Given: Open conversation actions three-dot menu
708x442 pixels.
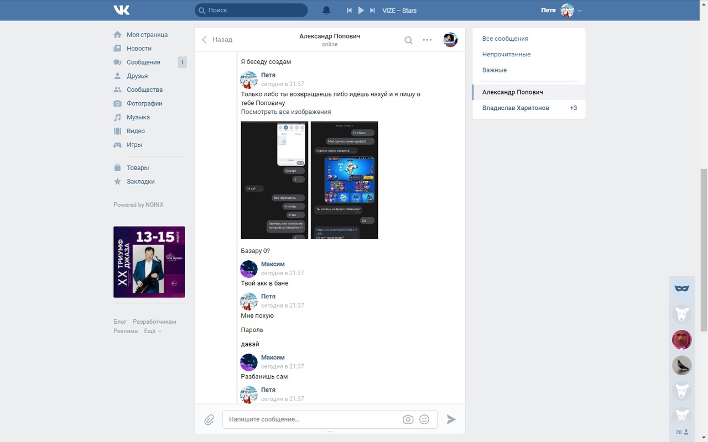Looking at the screenshot, I should (x=427, y=40).
